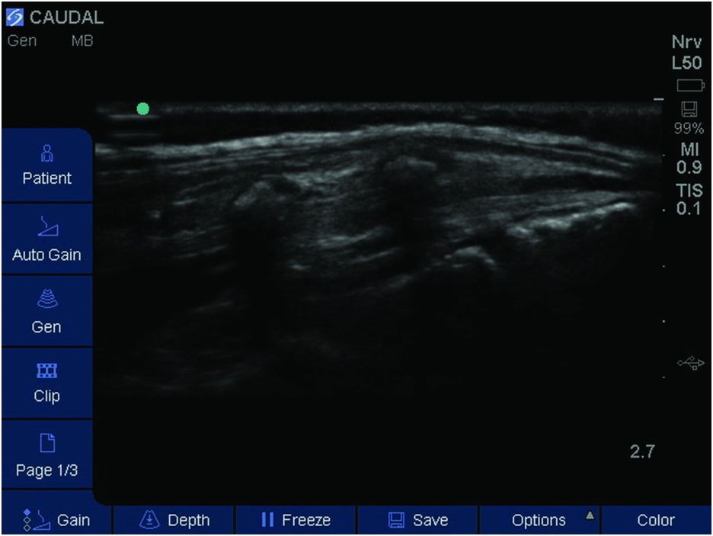
Task: Open the Patient information icon
Action: pos(46,154)
